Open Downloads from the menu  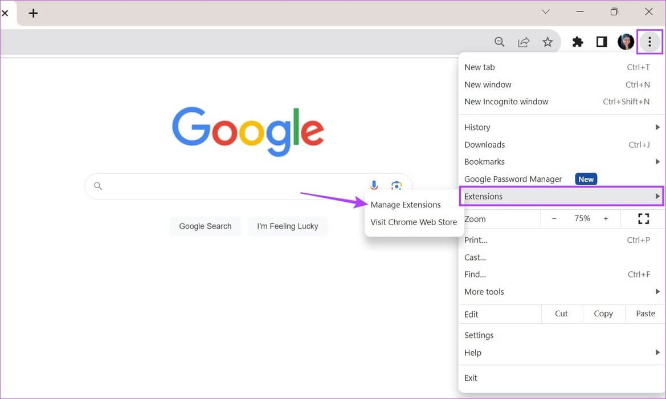click(562, 144)
